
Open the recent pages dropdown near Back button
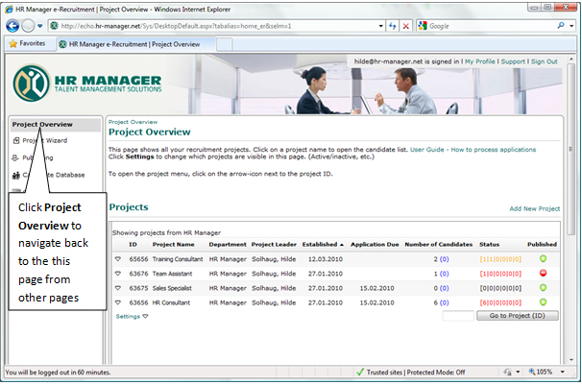coord(40,26)
